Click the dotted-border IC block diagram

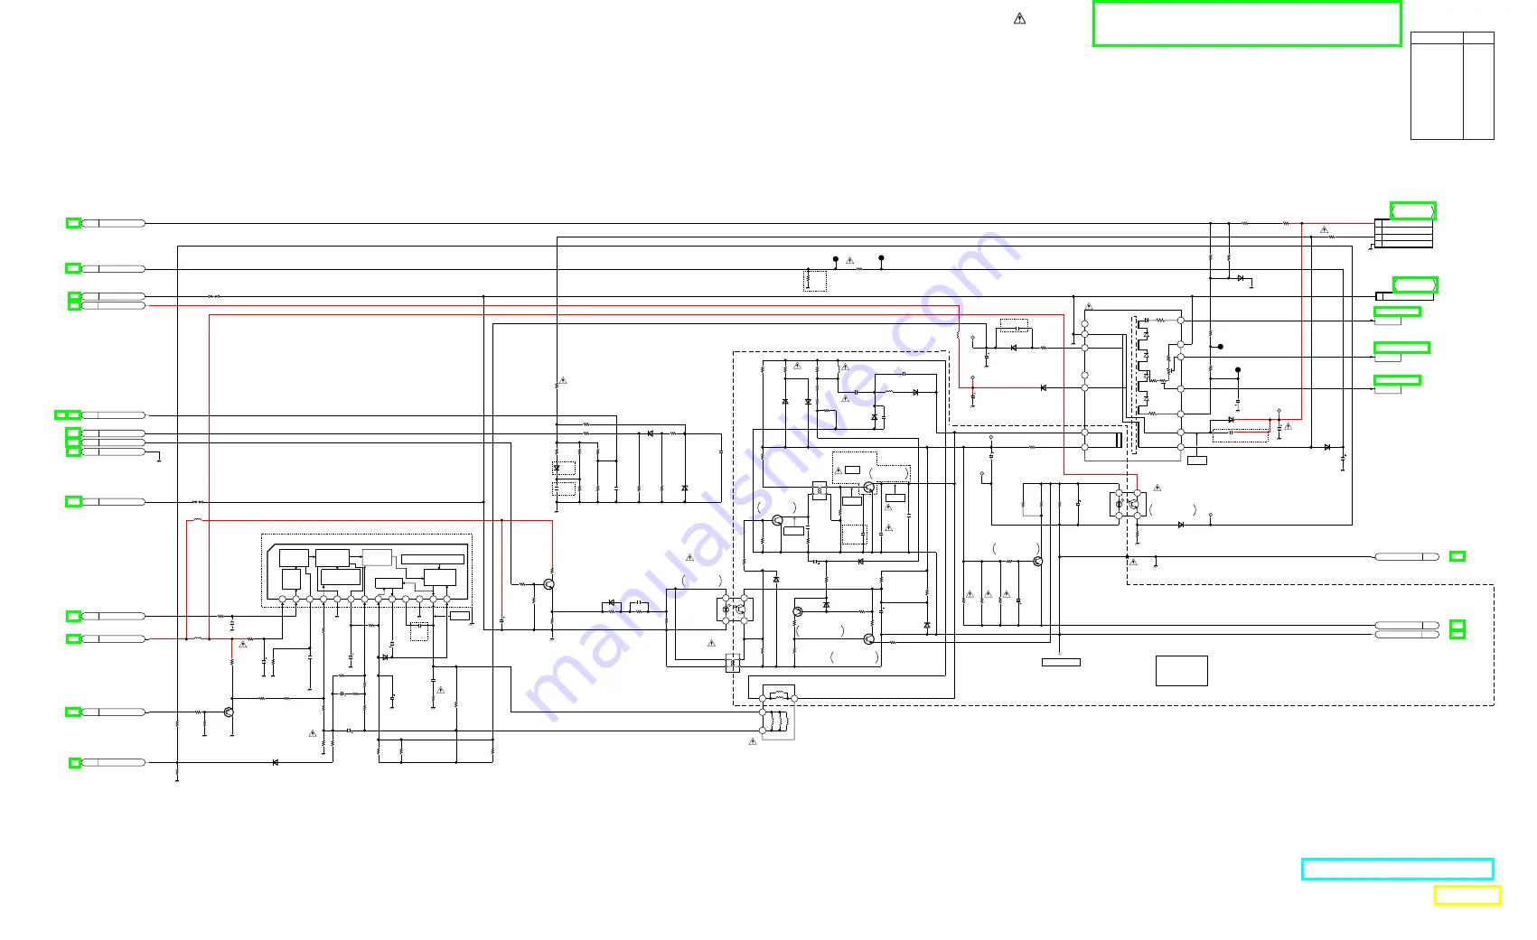(x=367, y=571)
